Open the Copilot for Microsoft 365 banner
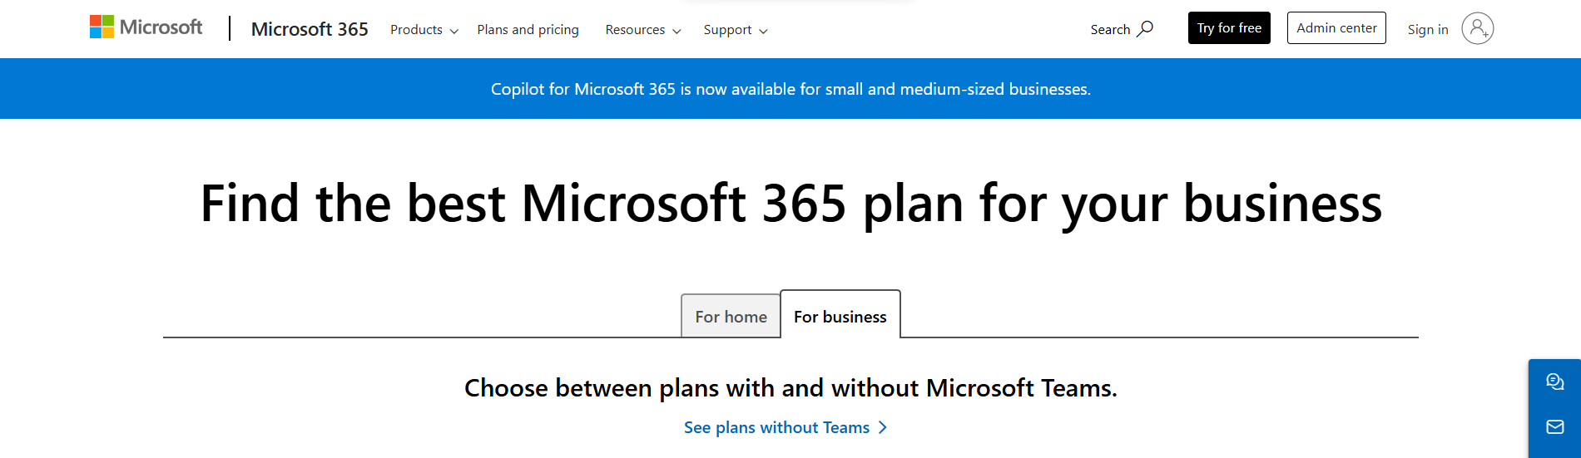The height and width of the screenshot is (458, 1581). [790, 89]
